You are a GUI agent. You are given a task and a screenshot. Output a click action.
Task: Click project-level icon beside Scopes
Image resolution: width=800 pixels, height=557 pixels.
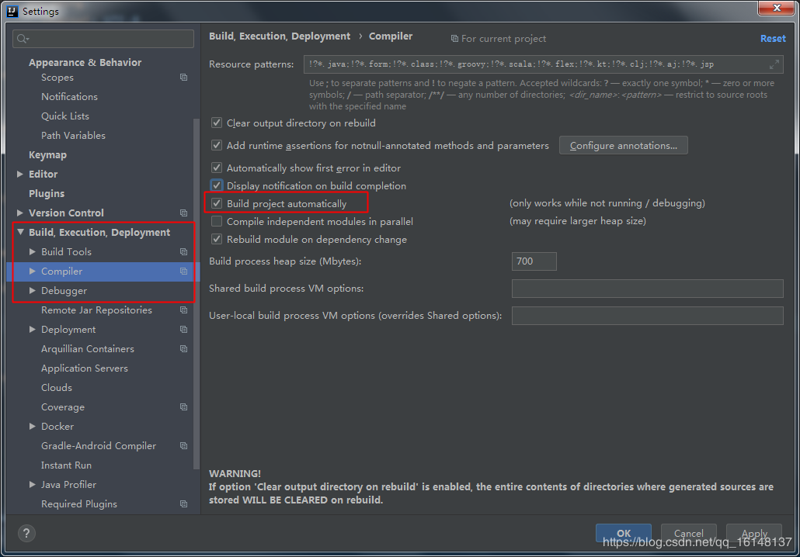(x=183, y=78)
